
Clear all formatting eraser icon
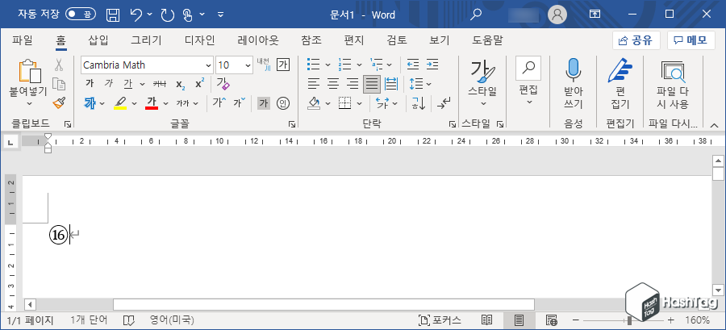pyautogui.click(x=223, y=84)
